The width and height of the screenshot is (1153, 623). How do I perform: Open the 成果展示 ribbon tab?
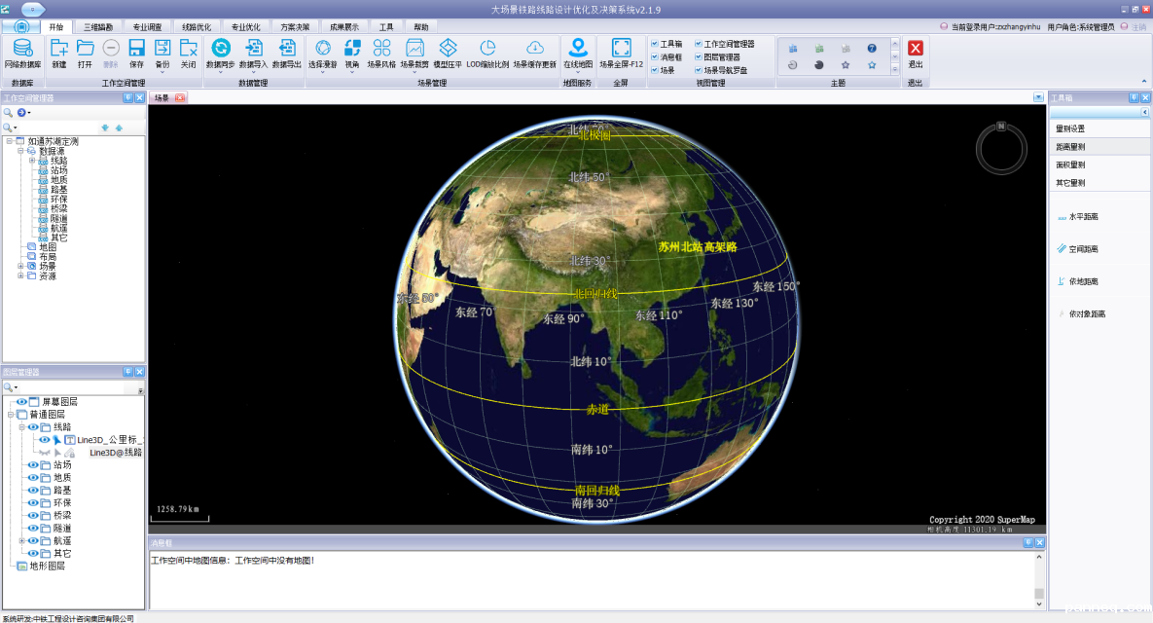tap(344, 27)
